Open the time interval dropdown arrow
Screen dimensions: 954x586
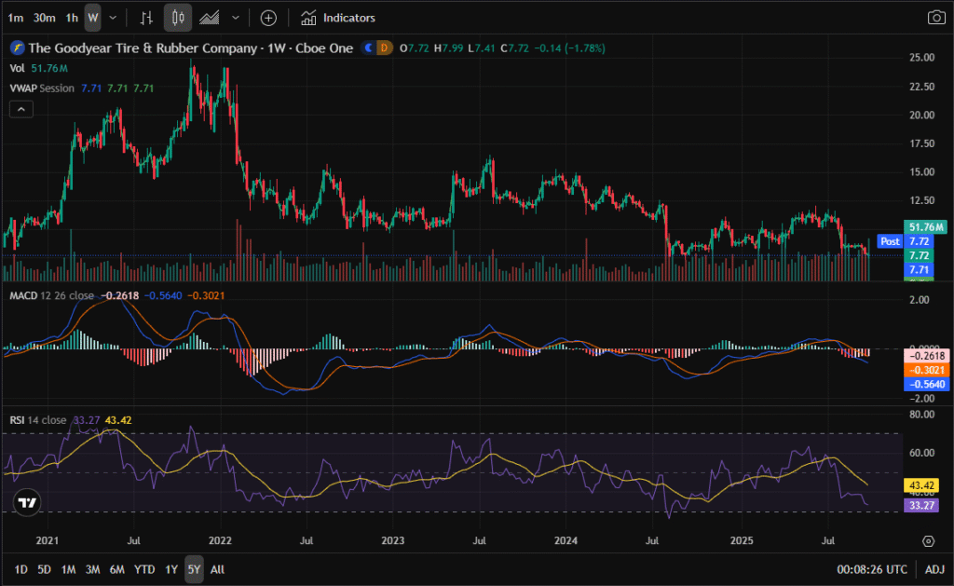113,18
